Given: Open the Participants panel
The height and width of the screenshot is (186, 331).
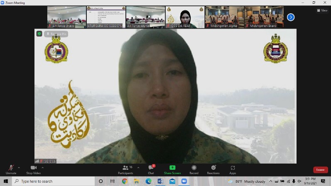Looking at the screenshot, I should 125,170.
